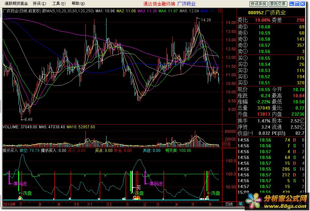
Task: Select the 卖④ 10.59 ask row
Action: 271,33
